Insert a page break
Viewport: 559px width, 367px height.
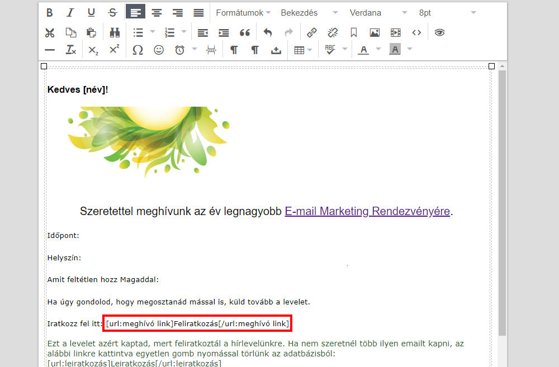coord(211,50)
